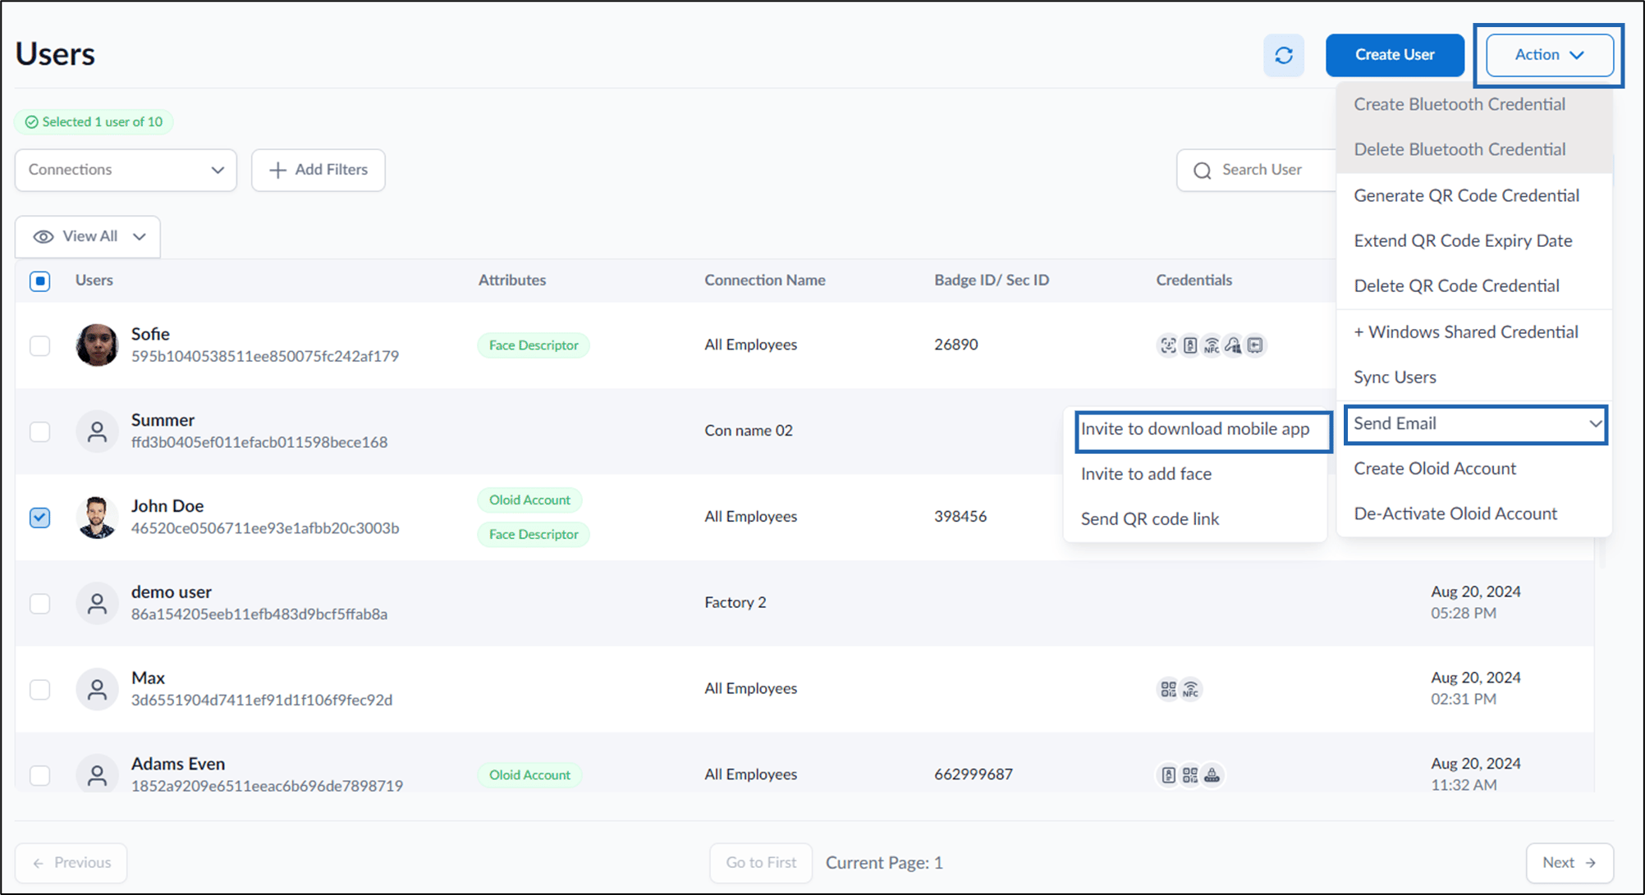Toggle the select-all users header checkbox
The height and width of the screenshot is (895, 1645).
(40, 281)
